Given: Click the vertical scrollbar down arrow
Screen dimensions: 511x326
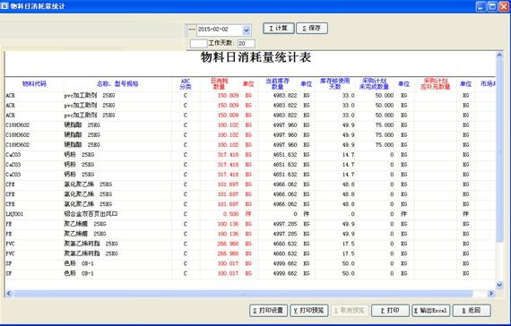Looking at the screenshot, I should pyautogui.click(x=499, y=285).
